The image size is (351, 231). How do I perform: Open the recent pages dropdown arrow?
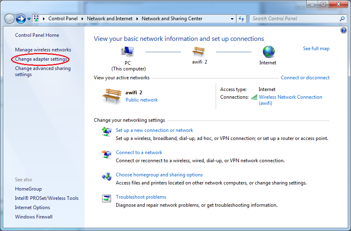click(29, 19)
